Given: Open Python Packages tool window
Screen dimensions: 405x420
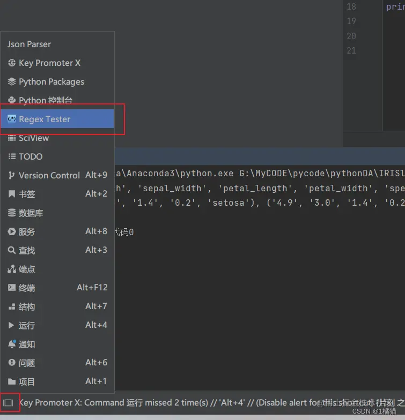Looking at the screenshot, I should tap(57, 81).
